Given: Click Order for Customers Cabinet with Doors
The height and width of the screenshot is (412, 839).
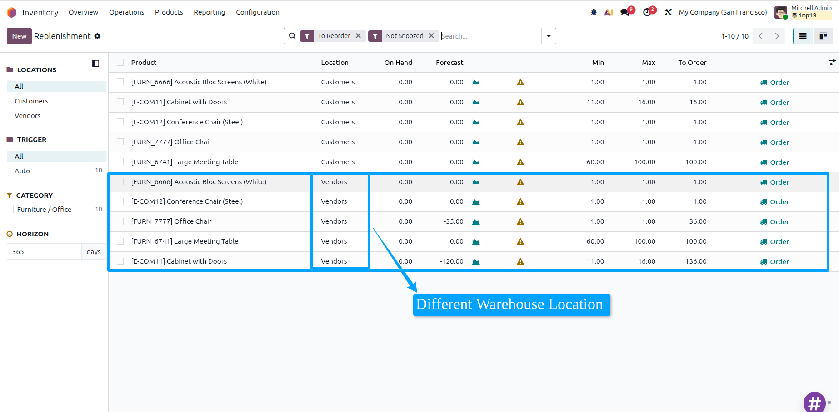Looking at the screenshot, I should (774, 103).
